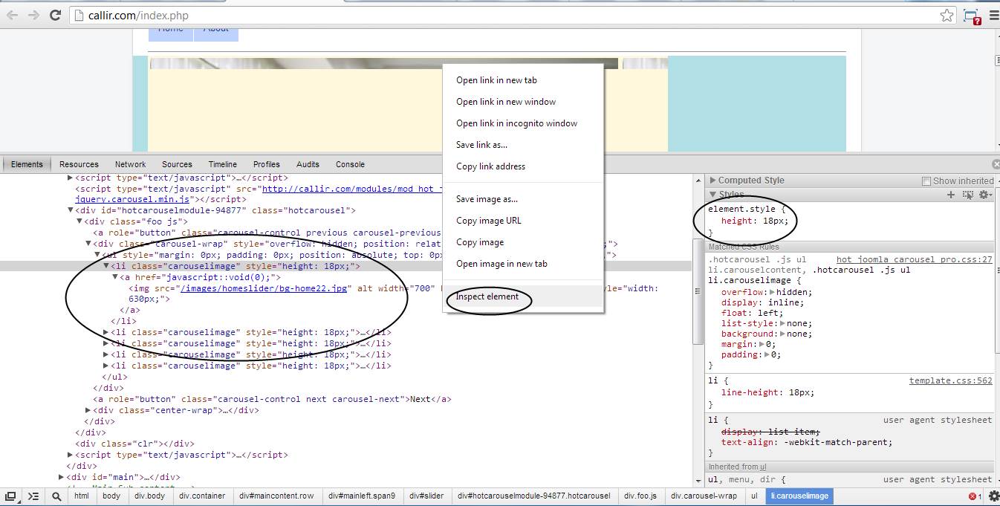Choose Open link in new tab
This screenshot has width=1000, height=506.
(523, 80)
